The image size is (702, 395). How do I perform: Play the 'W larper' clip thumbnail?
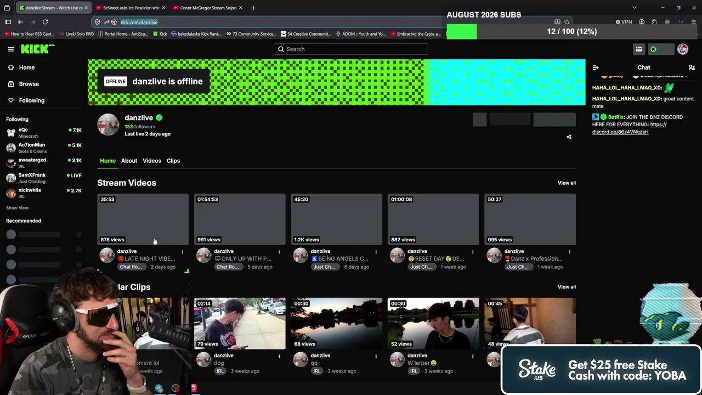coord(433,323)
